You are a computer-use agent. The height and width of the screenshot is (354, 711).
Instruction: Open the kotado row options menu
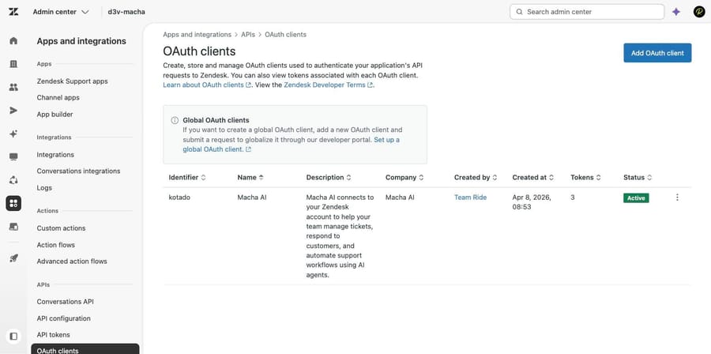pos(677,198)
